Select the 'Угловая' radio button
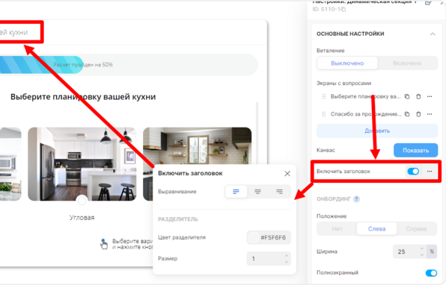Screen dimensions: 446x285 click(x=82, y=201)
